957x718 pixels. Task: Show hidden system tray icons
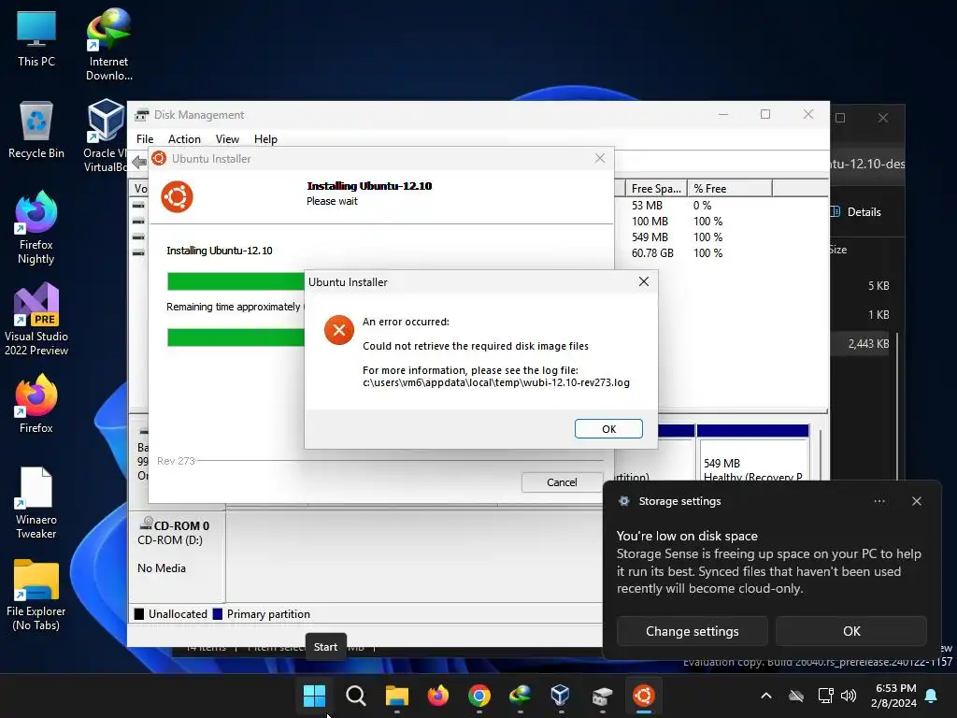(x=766, y=696)
